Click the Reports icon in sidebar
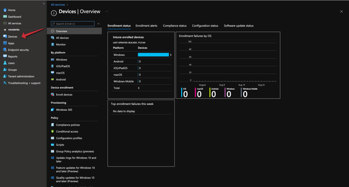349x187 pixels. (5, 57)
